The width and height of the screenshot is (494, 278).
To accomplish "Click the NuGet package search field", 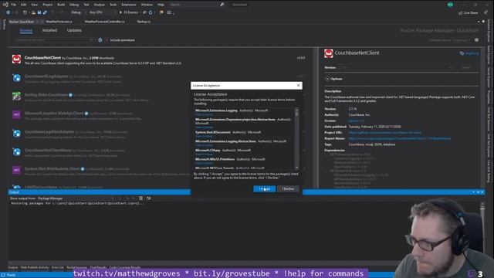I will 53,40.
